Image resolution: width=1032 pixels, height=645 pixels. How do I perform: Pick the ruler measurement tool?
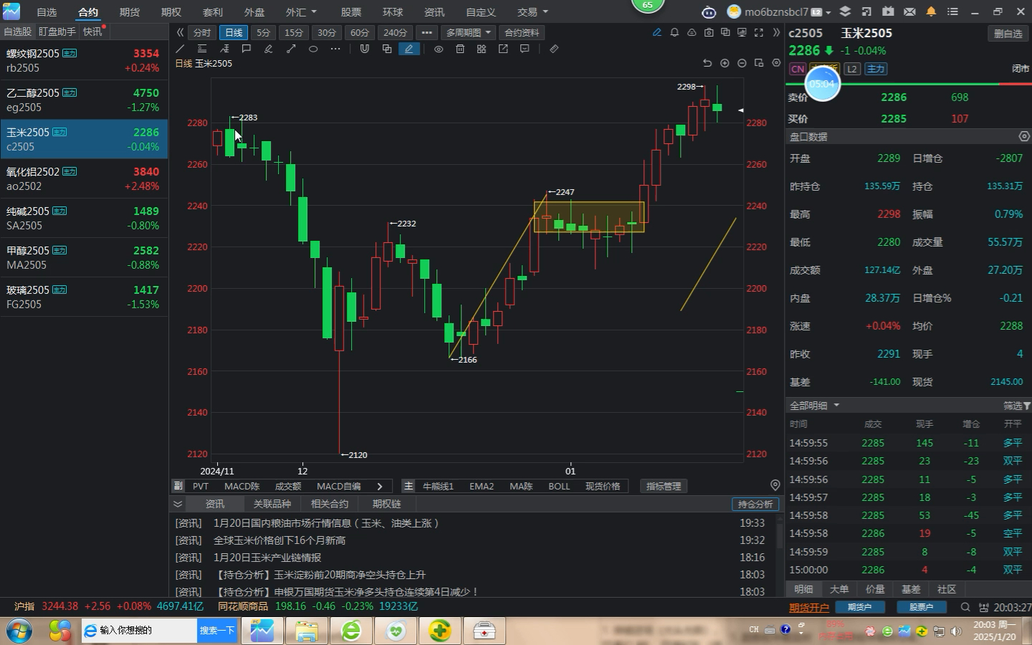tap(554, 49)
